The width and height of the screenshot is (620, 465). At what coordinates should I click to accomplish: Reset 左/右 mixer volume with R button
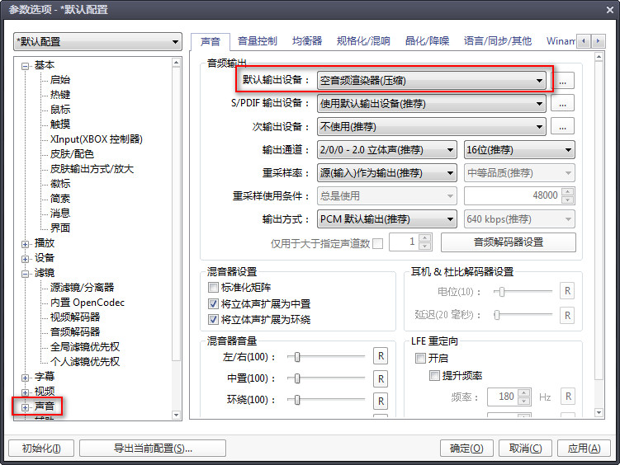pyautogui.click(x=381, y=356)
